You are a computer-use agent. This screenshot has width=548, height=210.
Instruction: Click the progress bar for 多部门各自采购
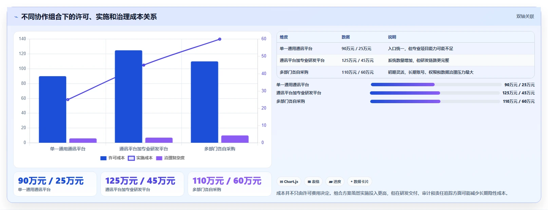pos(435,101)
